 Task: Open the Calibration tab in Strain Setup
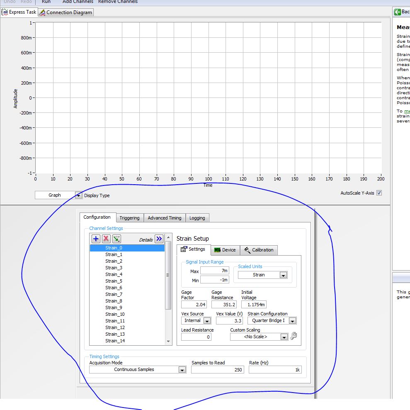point(259,250)
